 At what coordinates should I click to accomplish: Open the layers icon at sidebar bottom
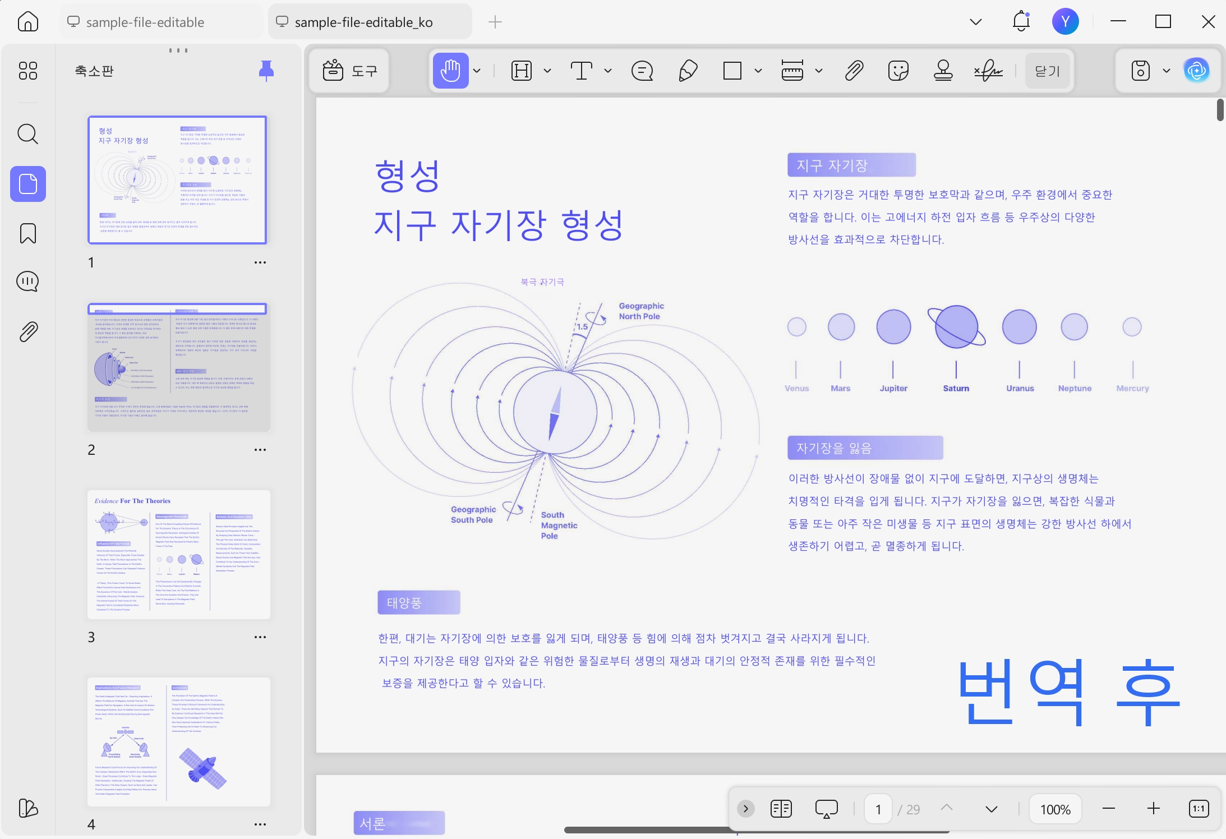(27, 808)
